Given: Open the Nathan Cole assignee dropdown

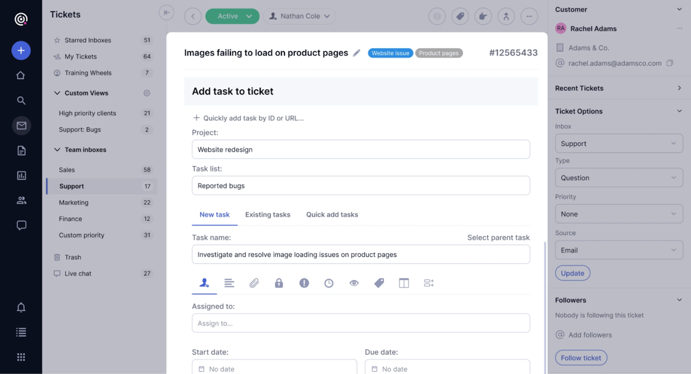Looking at the screenshot, I should [300, 16].
